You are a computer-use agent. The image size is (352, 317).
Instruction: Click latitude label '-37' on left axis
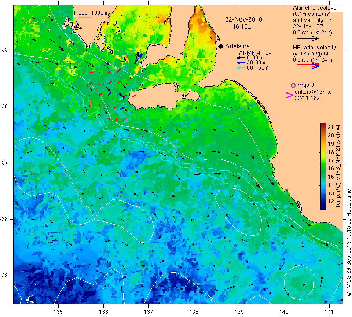click(x=4, y=162)
